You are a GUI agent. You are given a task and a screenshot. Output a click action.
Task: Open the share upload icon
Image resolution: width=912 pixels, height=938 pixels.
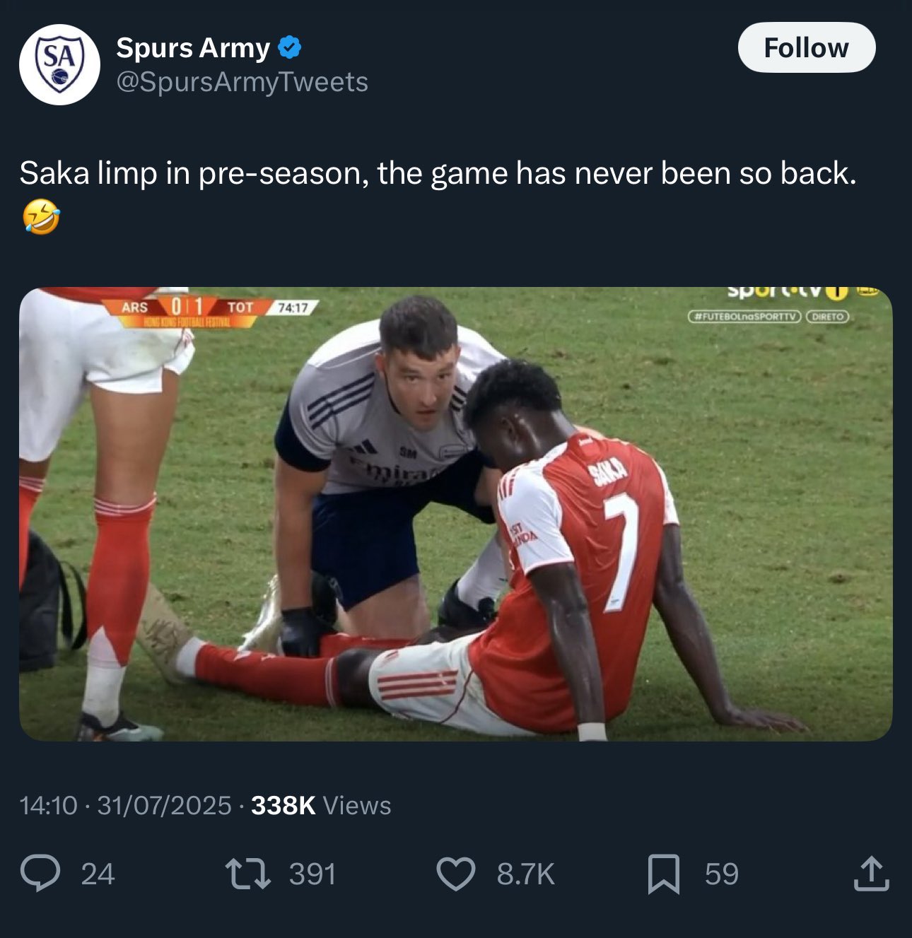tap(871, 874)
